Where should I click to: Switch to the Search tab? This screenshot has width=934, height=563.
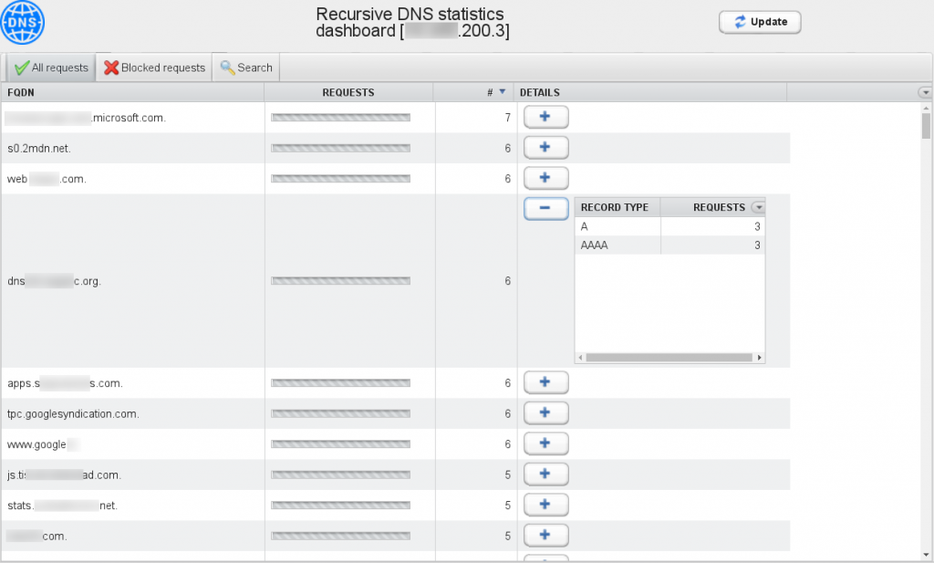pos(244,67)
